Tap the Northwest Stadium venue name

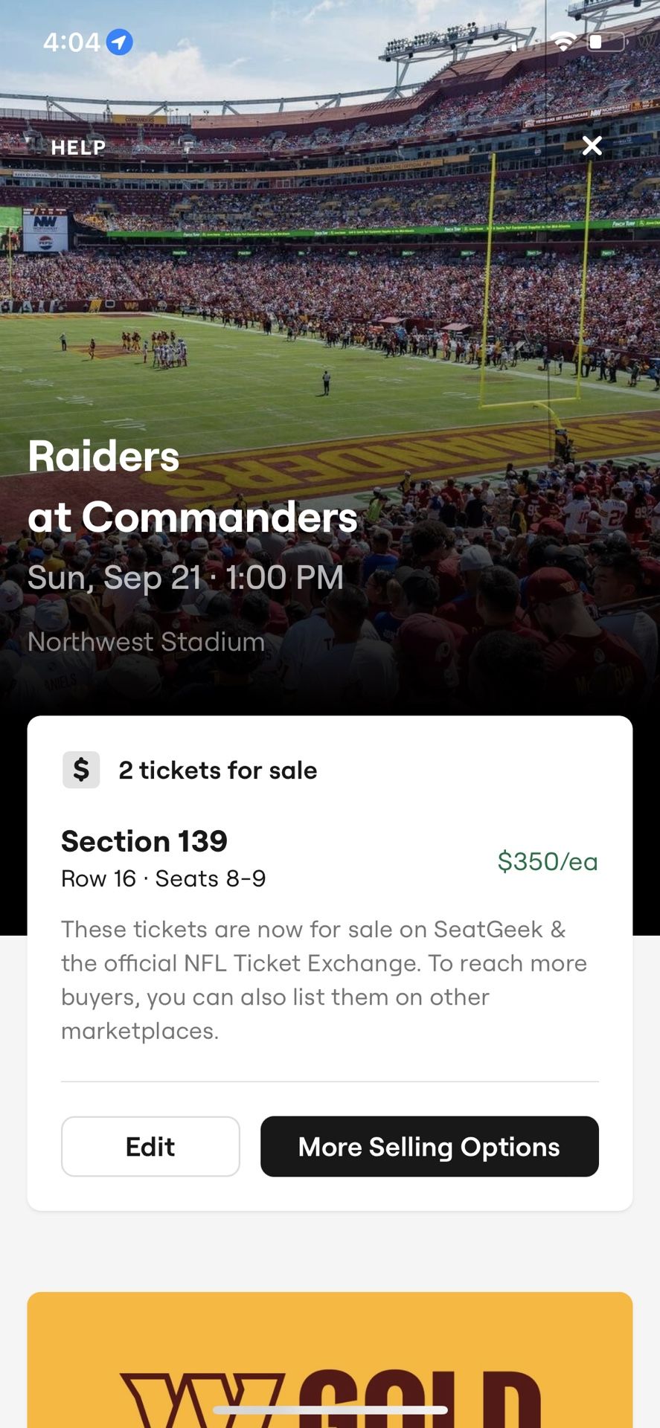point(146,642)
